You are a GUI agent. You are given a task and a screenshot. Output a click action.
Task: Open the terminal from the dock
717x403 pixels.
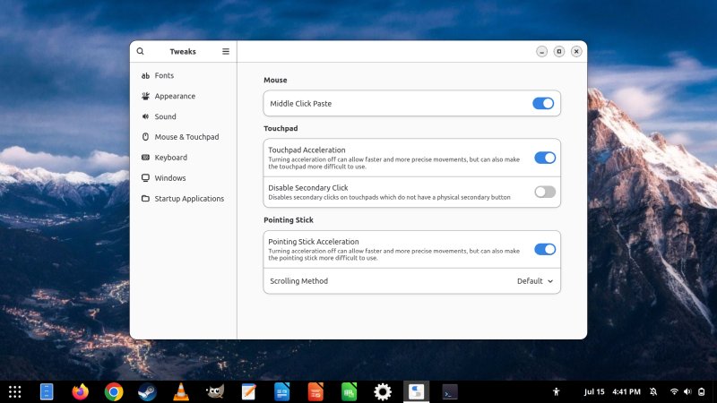450,391
